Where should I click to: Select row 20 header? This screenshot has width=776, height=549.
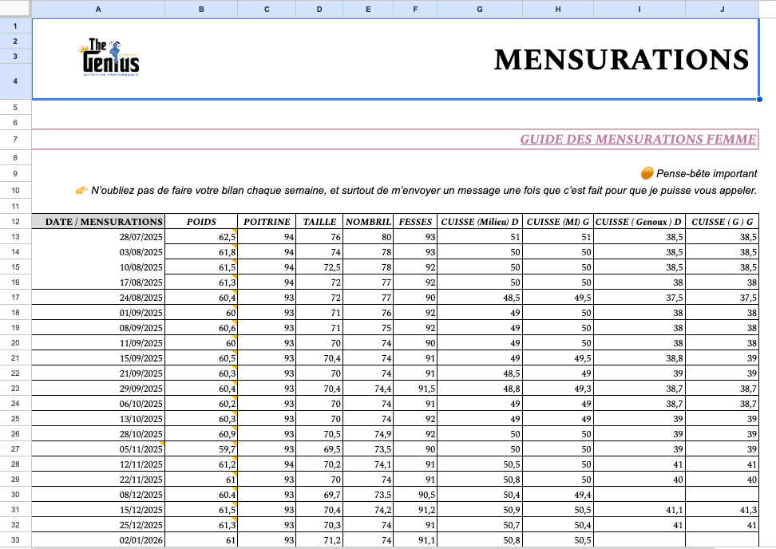point(15,343)
